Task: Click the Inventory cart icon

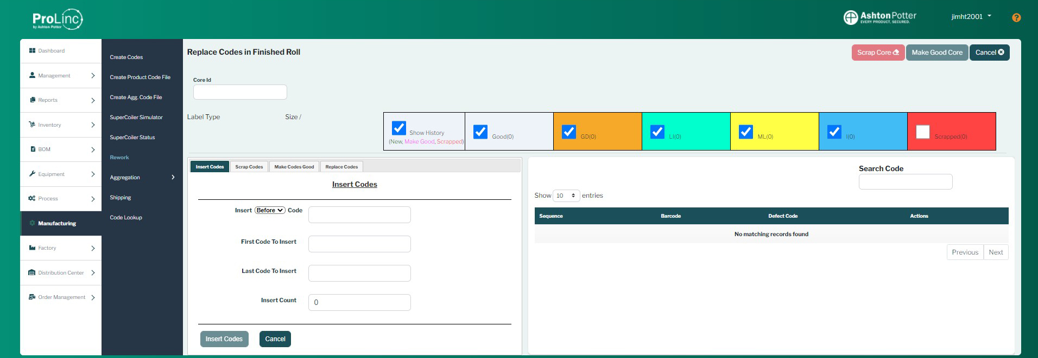Action: [x=32, y=125]
